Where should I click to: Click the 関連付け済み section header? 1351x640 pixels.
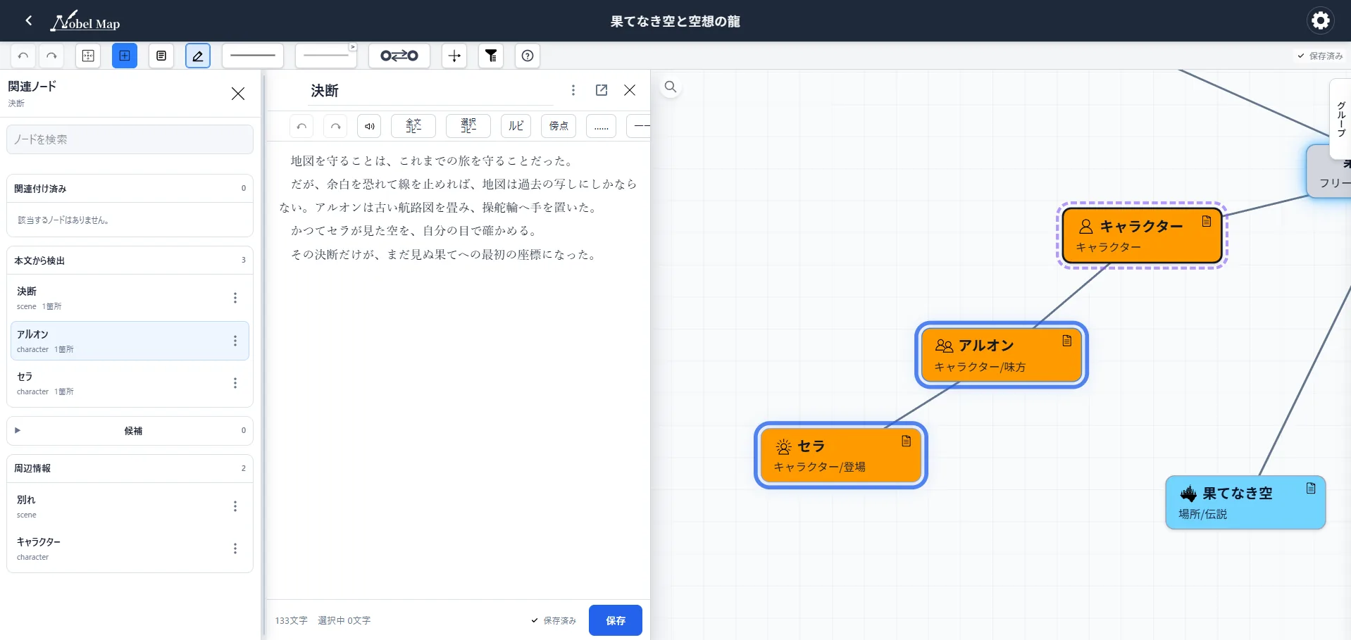(130, 189)
